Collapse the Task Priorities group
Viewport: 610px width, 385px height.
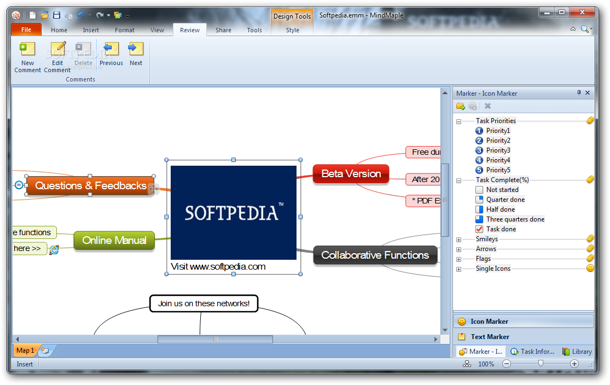[x=458, y=121]
